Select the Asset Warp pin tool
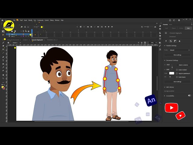This screenshot has width=193, height=145. pyautogui.click(x=3, y=71)
